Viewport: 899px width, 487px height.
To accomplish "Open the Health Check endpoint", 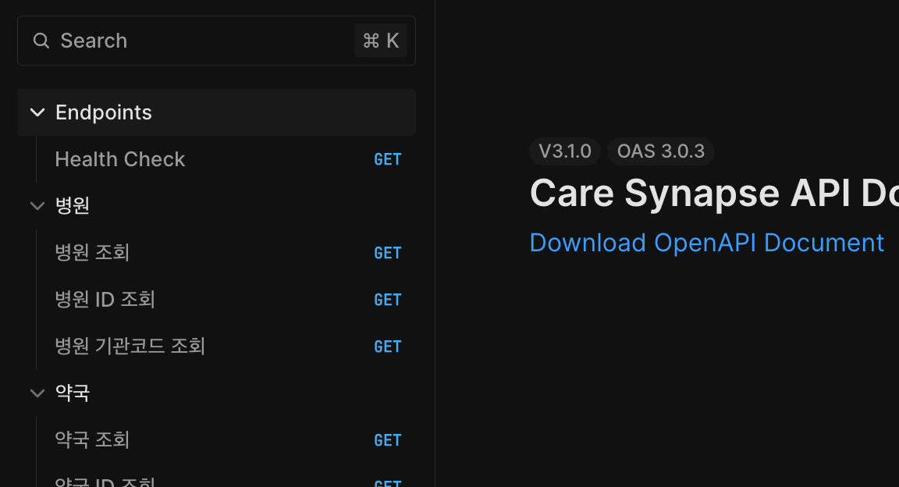I will (120, 159).
